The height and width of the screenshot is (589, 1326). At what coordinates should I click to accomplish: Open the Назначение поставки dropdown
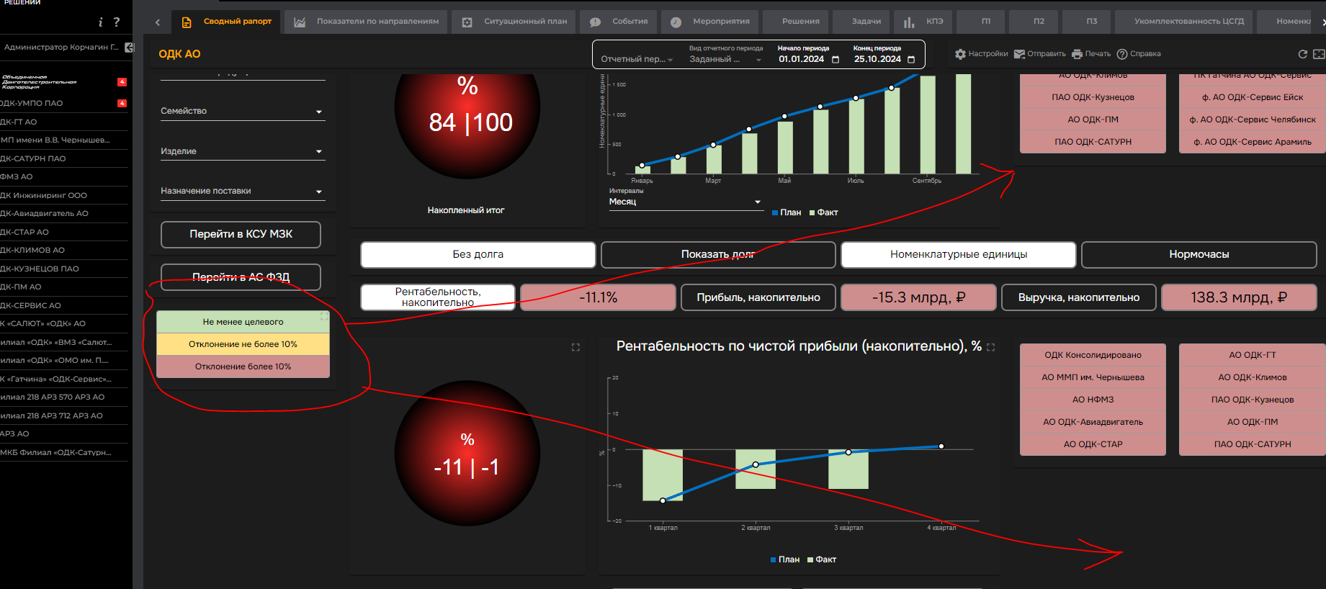tap(318, 192)
